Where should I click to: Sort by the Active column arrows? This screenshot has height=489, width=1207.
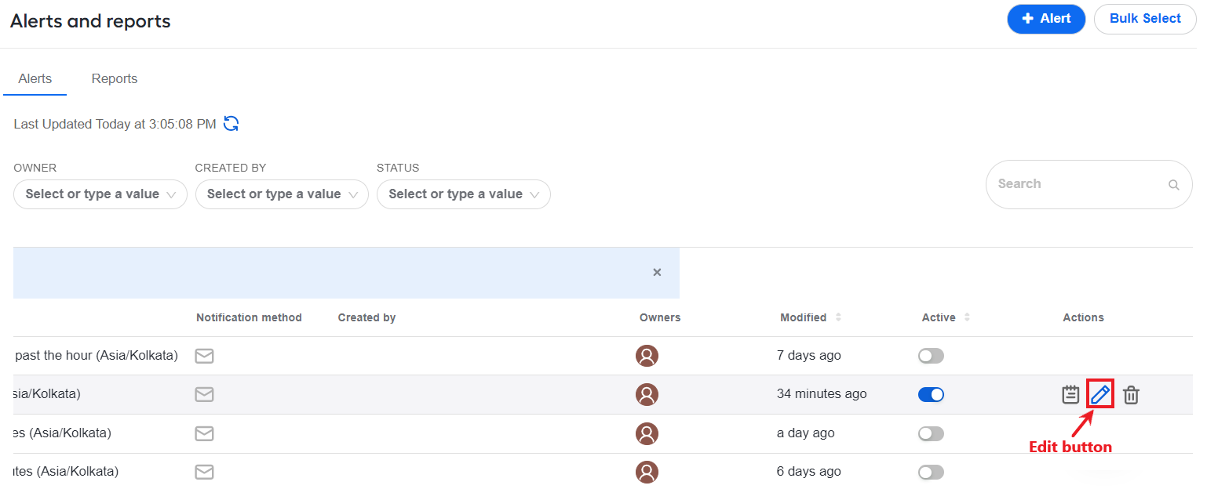tap(967, 317)
